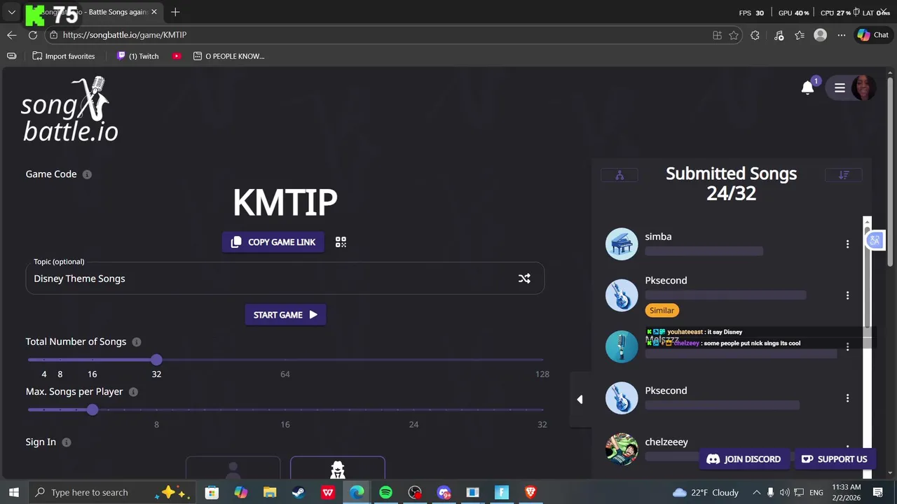Add page to favorites star
Image resolution: width=897 pixels, height=504 pixels.
pyautogui.click(x=734, y=35)
